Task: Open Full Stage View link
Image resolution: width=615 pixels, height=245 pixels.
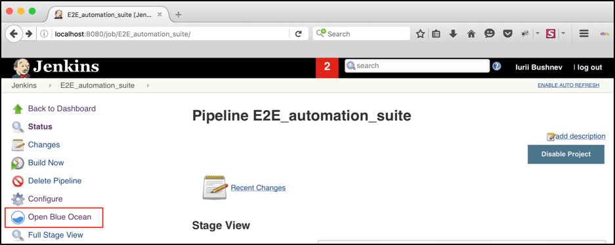Action: (x=56, y=235)
